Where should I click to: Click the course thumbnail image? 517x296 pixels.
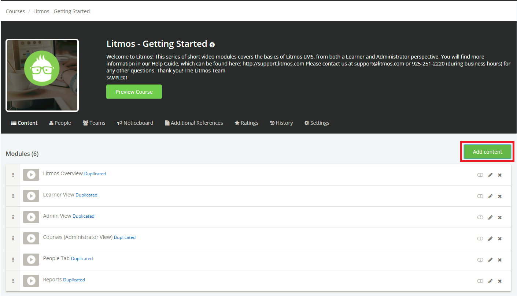tap(42, 75)
